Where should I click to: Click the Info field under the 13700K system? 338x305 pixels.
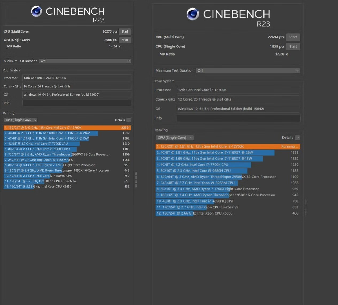77,103
